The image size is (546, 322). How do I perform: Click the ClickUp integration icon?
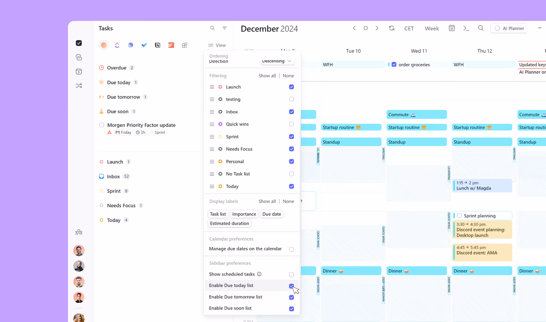pyautogui.click(x=117, y=45)
